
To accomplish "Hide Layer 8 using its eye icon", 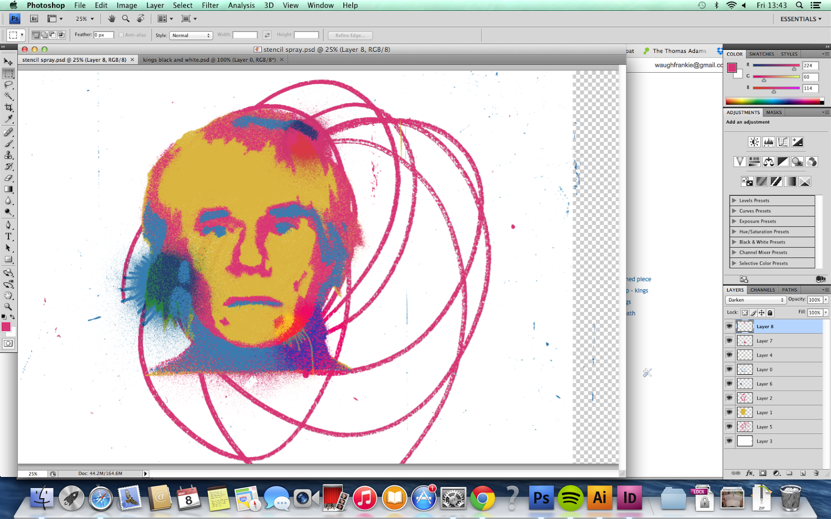I will coord(729,326).
